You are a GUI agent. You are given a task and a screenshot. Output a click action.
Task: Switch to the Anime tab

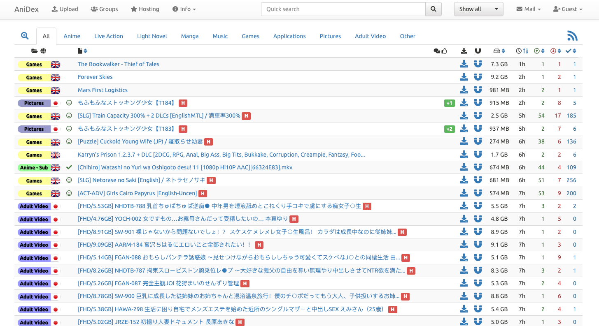pos(72,36)
